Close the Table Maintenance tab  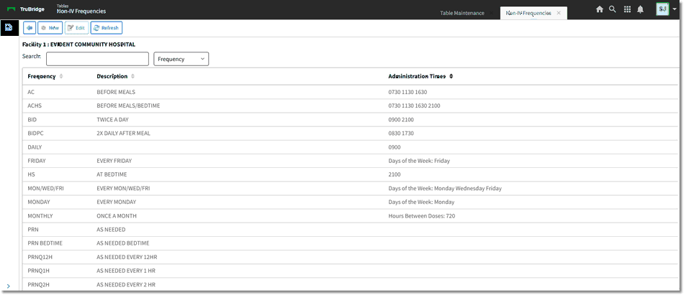(x=491, y=13)
